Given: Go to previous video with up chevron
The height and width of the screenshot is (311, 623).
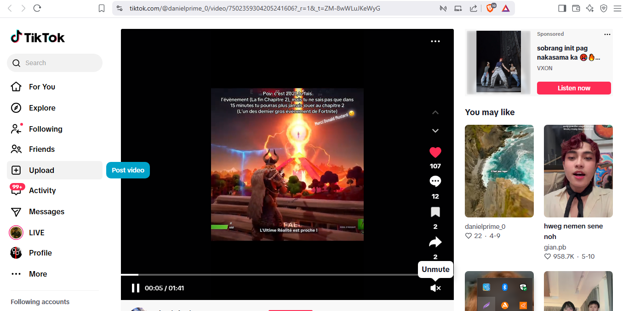Looking at the screenshot, I should (435, 112).
